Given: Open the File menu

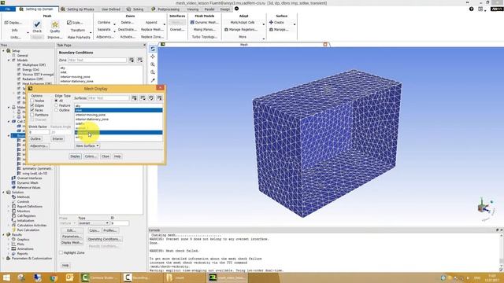Looking at the screenshot, I should pos(8,9).
